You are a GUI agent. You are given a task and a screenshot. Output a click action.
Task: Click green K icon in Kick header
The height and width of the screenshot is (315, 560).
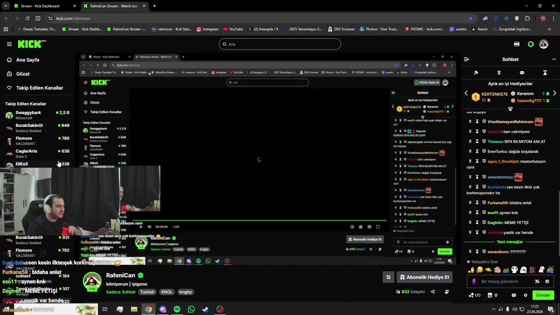click(531, 44)
